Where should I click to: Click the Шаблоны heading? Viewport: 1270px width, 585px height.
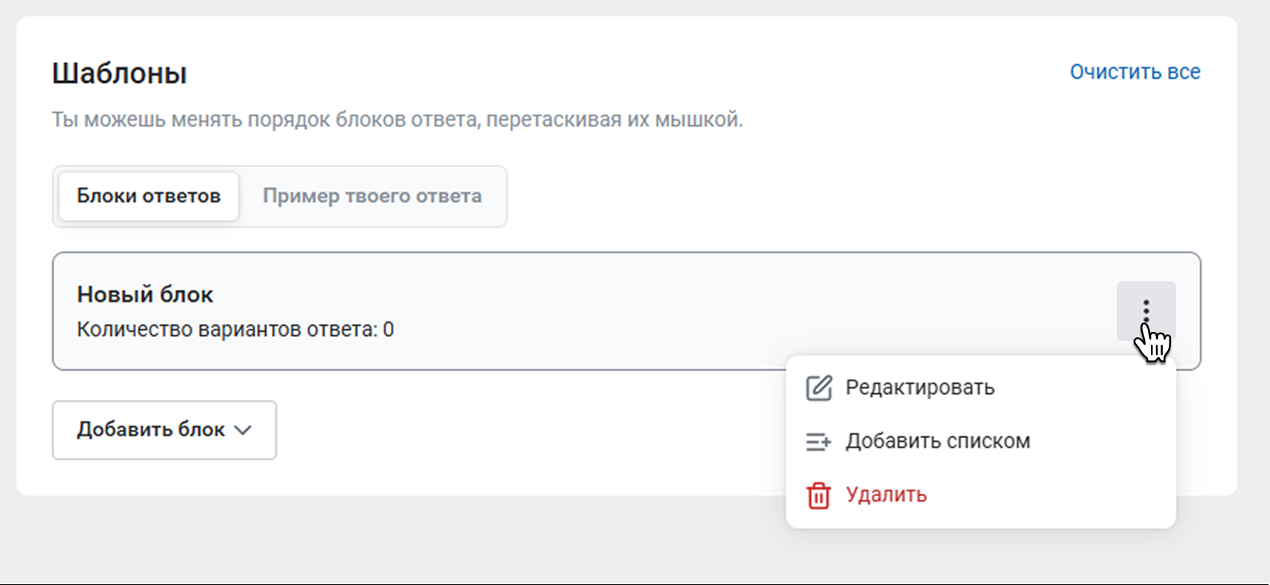(120, 74)
